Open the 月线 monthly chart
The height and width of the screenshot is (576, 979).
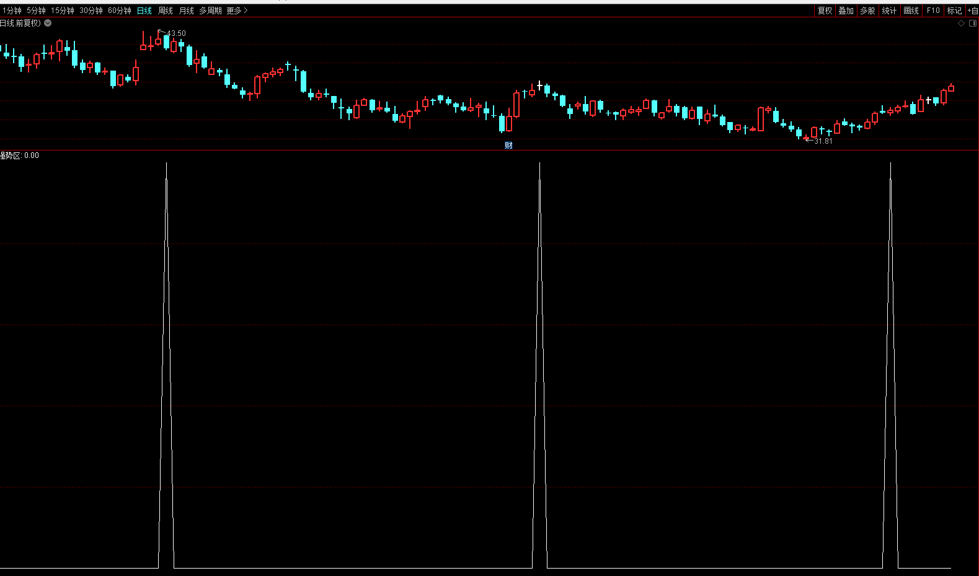click(x=187, y=11)
